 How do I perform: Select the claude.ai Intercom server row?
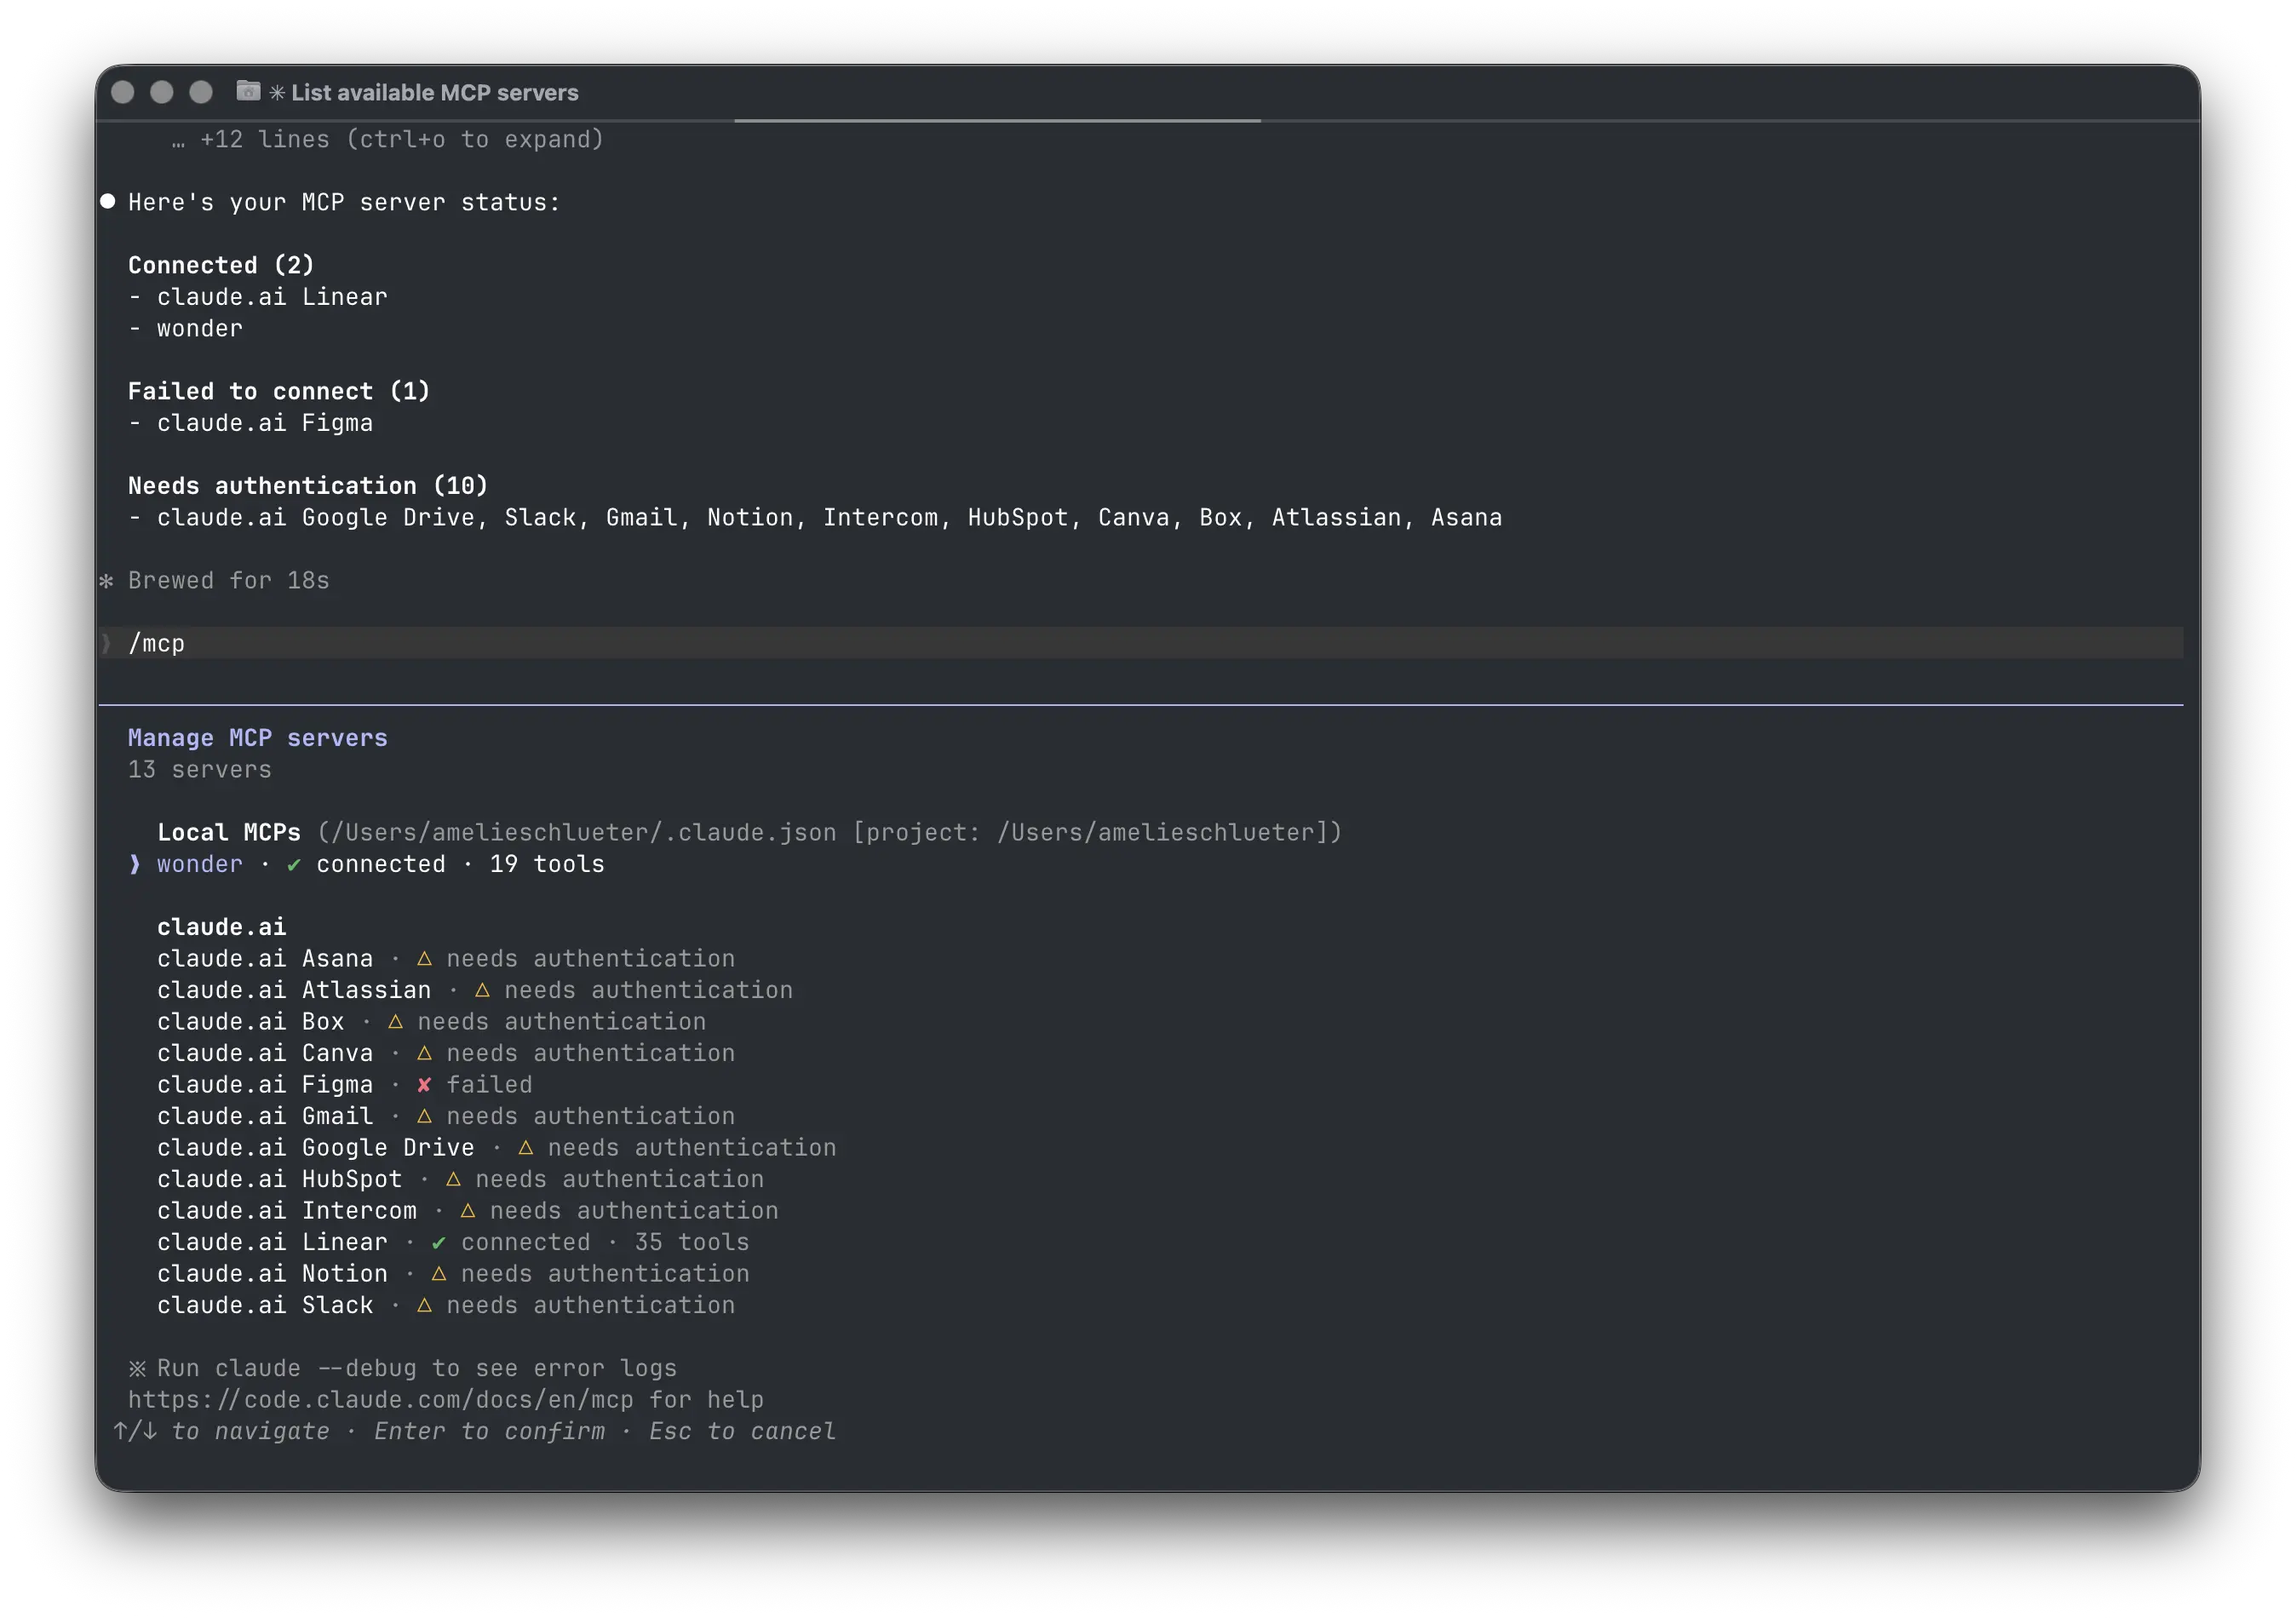[468, 1210]
